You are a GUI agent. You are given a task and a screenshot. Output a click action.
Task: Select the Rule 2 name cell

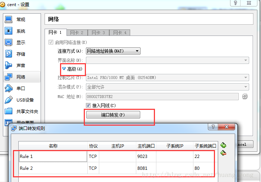[53, 168]
